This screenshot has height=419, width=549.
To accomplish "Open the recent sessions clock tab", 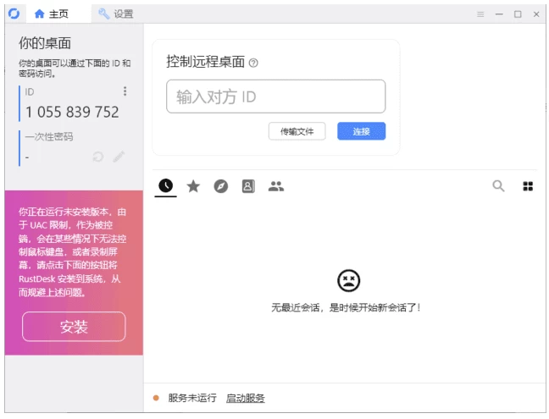I will coord(166,186).
